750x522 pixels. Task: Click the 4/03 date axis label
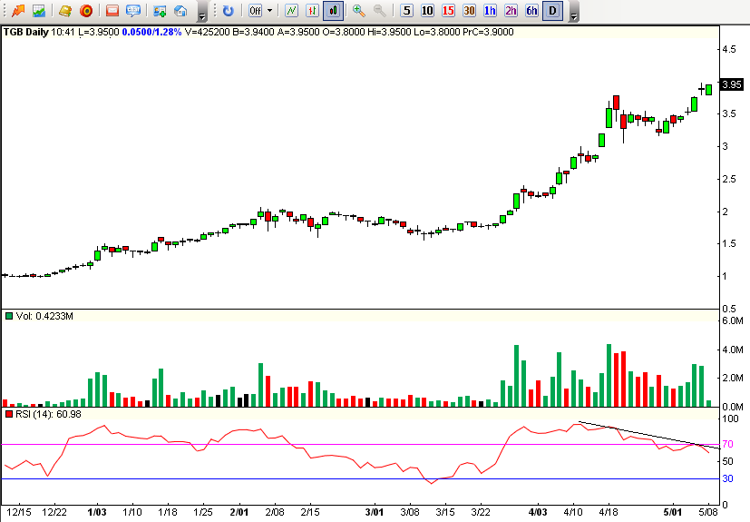click(538, 512)
